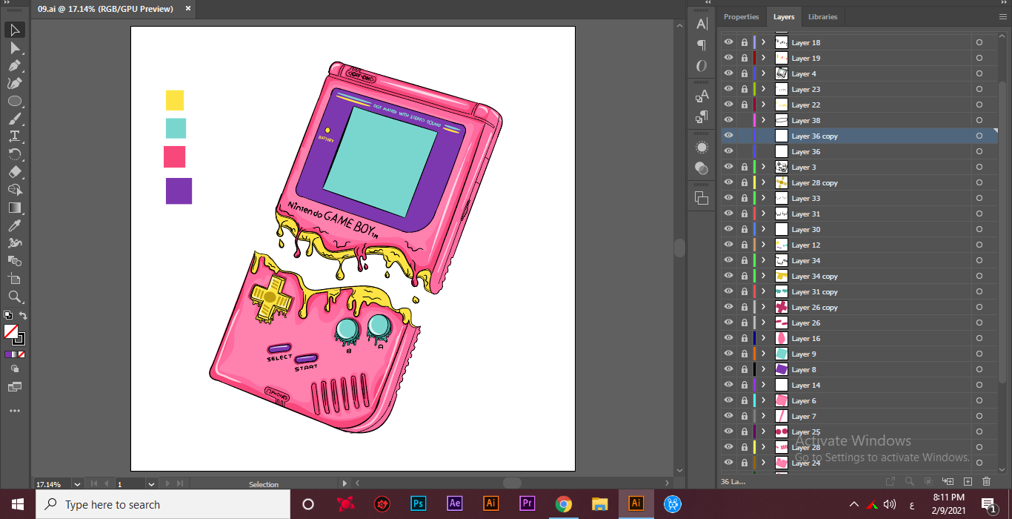The width and height of the screenshot is (1012, 519).
Task: Hide Layer 9 with eye icon
Action: click(728, 354)
